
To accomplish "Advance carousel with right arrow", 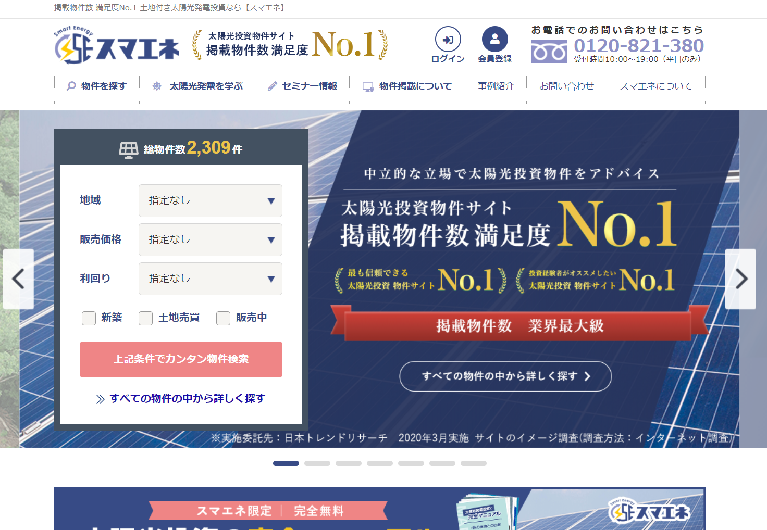I will coord(740,279).
